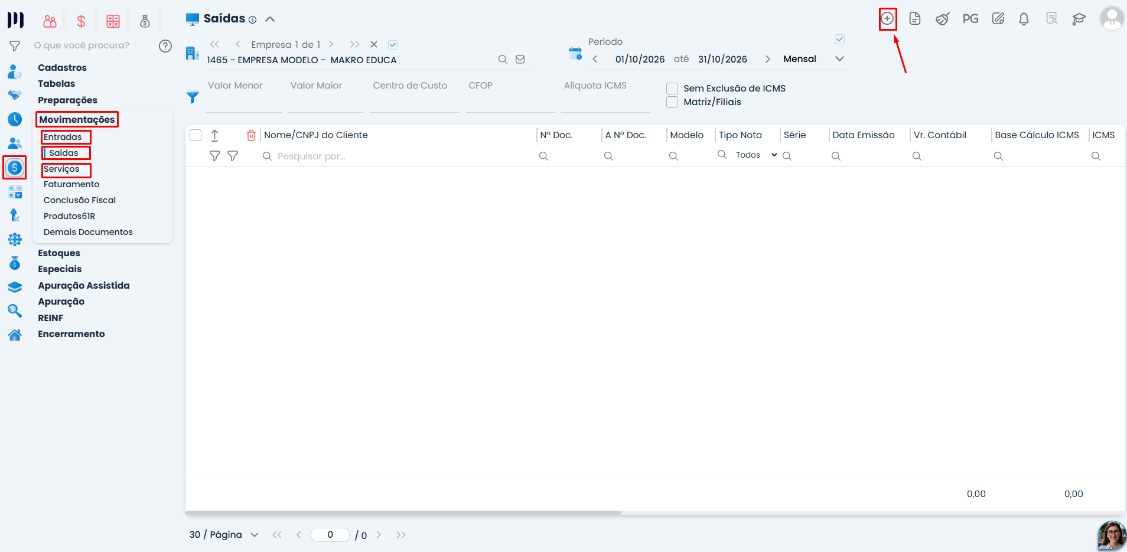This screenshot has height=552, width=1127.
Task: Check the Matriz/Filiais checkbox
Action: click(x=672, y=102)
